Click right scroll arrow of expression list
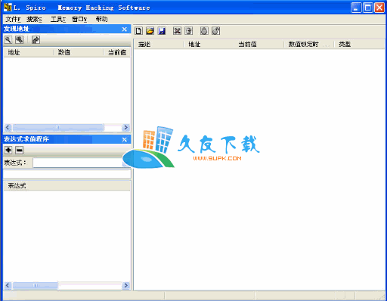The height and width of the screenshot is (301, 387). point(125,286)
